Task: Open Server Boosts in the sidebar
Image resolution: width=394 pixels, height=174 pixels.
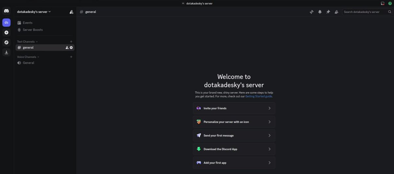Action: [44, 30]
